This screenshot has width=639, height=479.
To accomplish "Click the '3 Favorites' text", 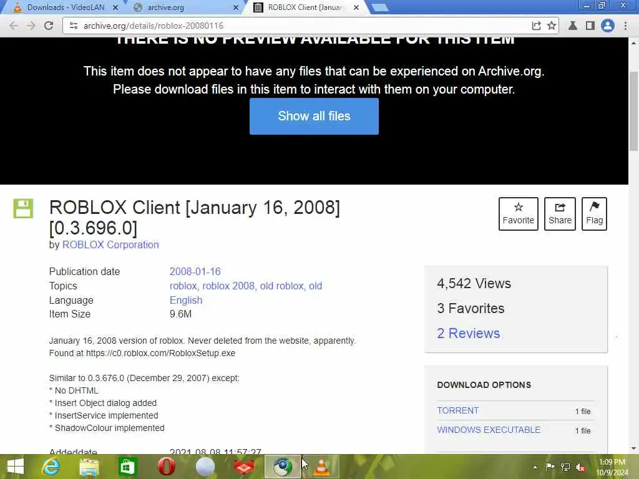I will [x=471, y=308].
